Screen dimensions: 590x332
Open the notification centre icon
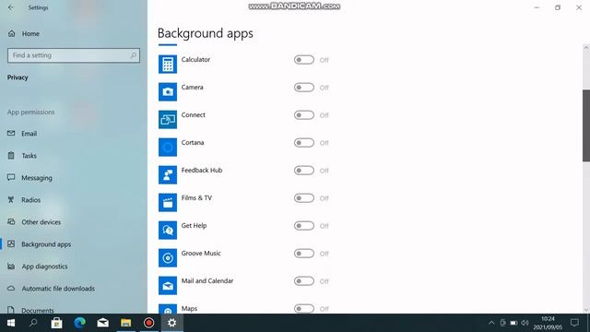click(x=574, y=323)
